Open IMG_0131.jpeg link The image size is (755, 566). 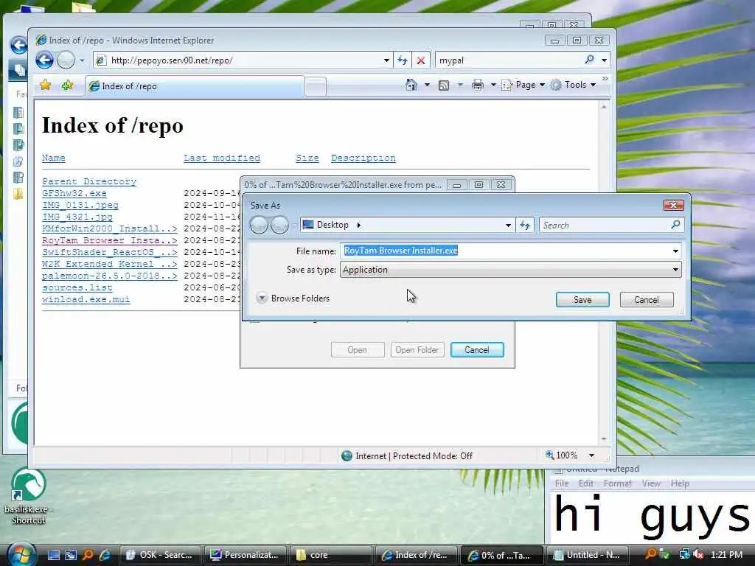[80, 205]
